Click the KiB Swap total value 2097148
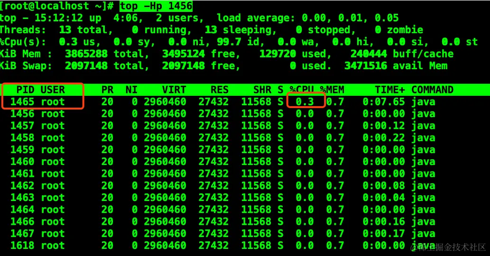Screen dimensions: 490x256 click(x=86, y=66)
